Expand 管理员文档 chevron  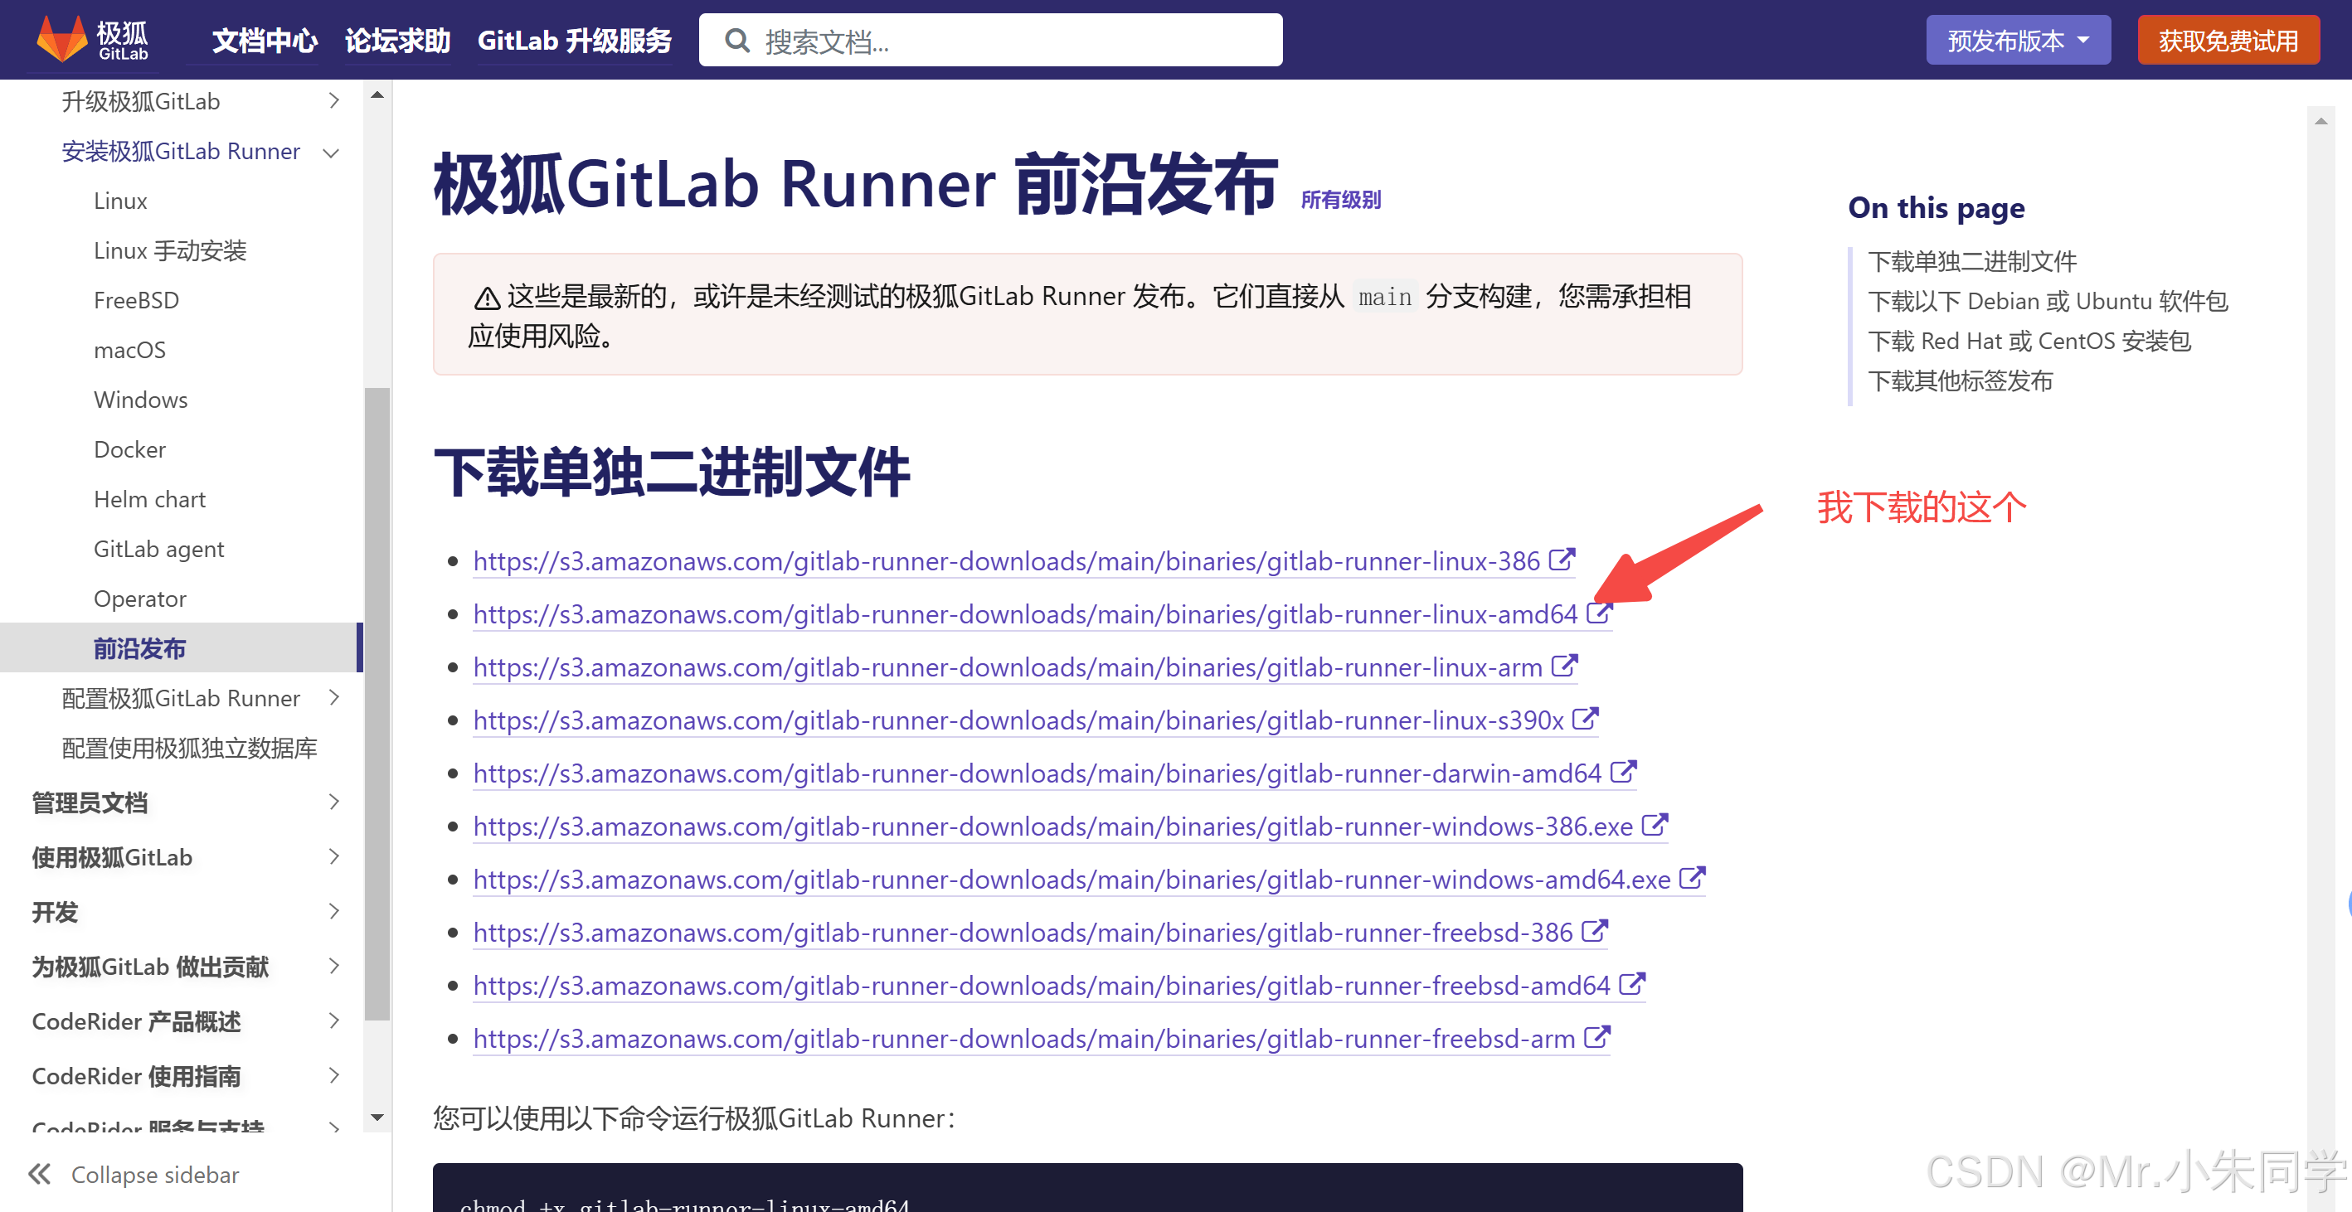[333, 802]
